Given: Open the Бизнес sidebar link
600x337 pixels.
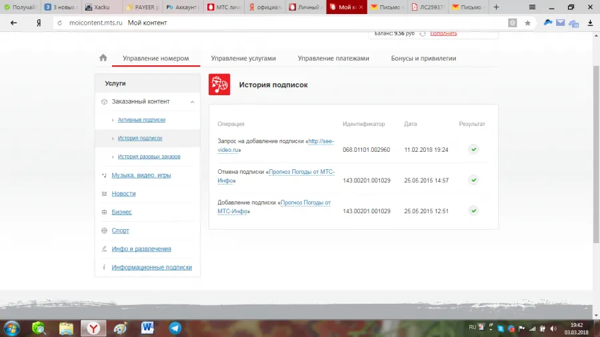Looking at the screenshot, I should [122, 212].
